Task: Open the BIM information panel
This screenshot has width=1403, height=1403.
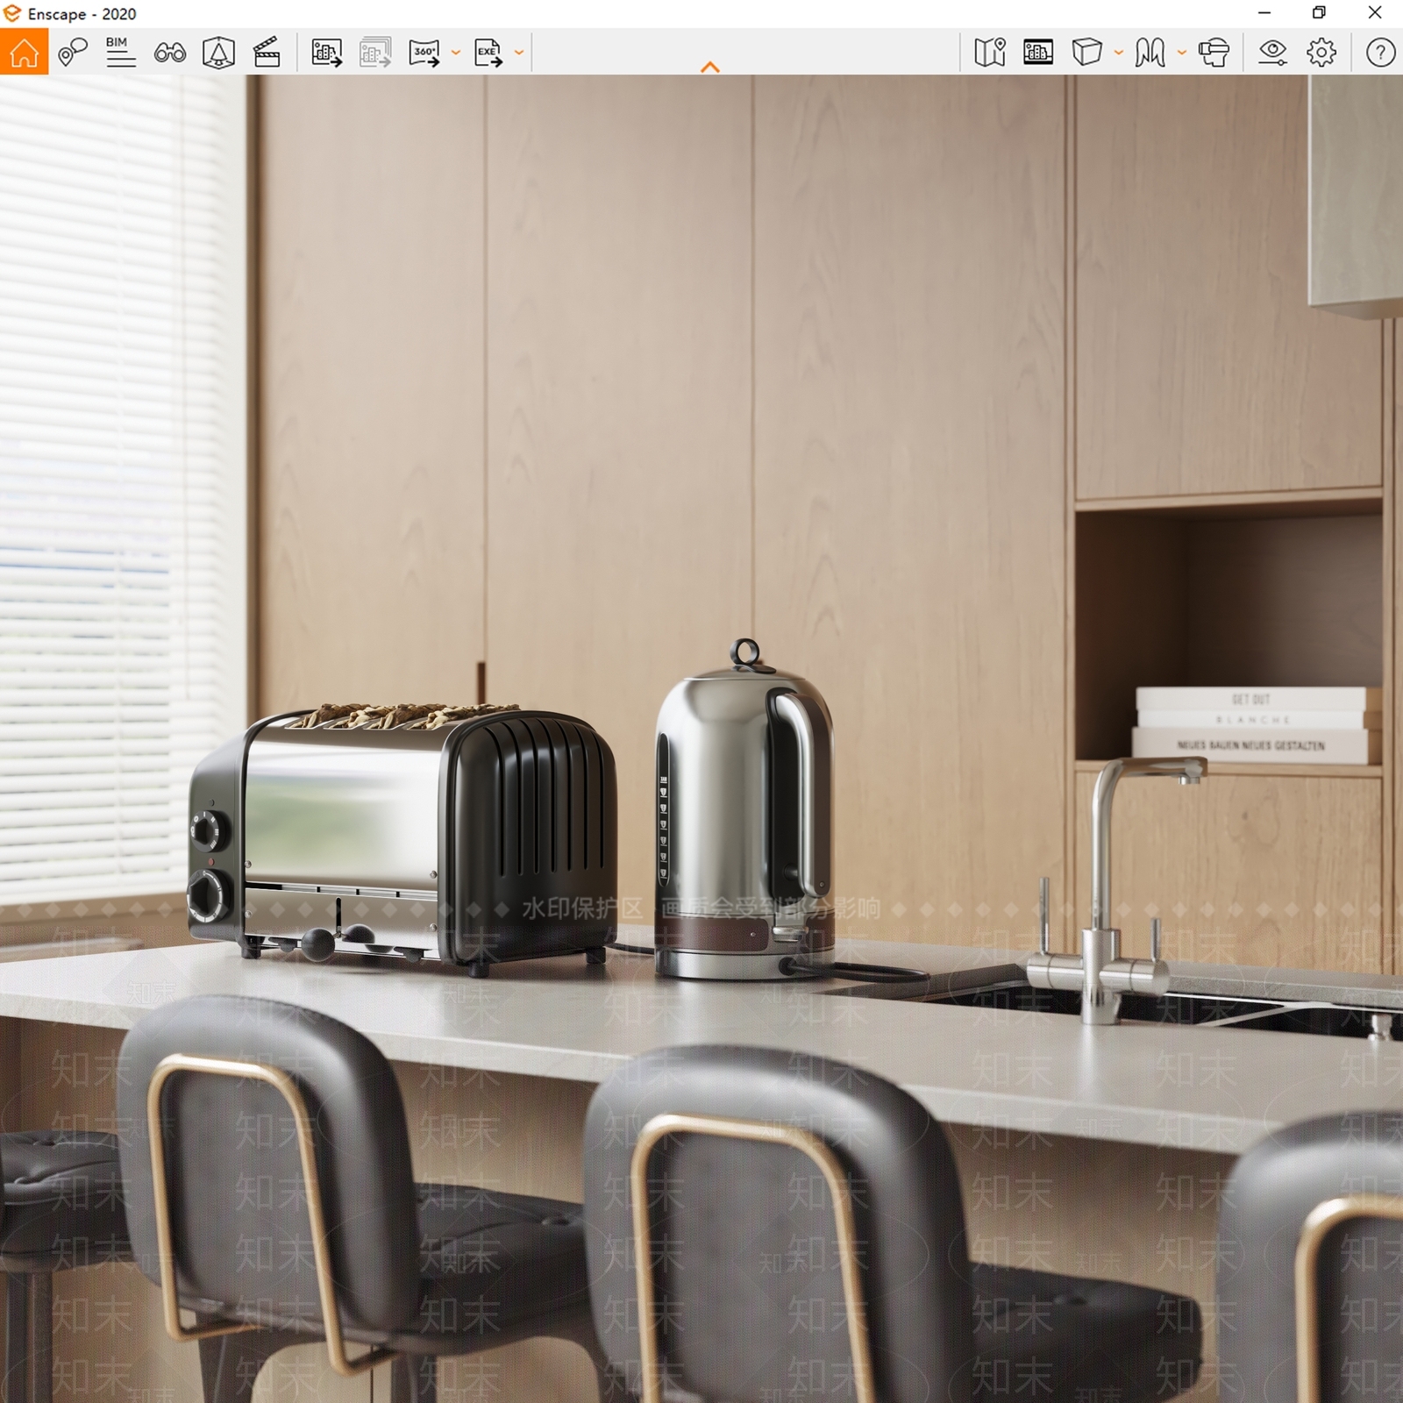Action: (x=120, y=52)
